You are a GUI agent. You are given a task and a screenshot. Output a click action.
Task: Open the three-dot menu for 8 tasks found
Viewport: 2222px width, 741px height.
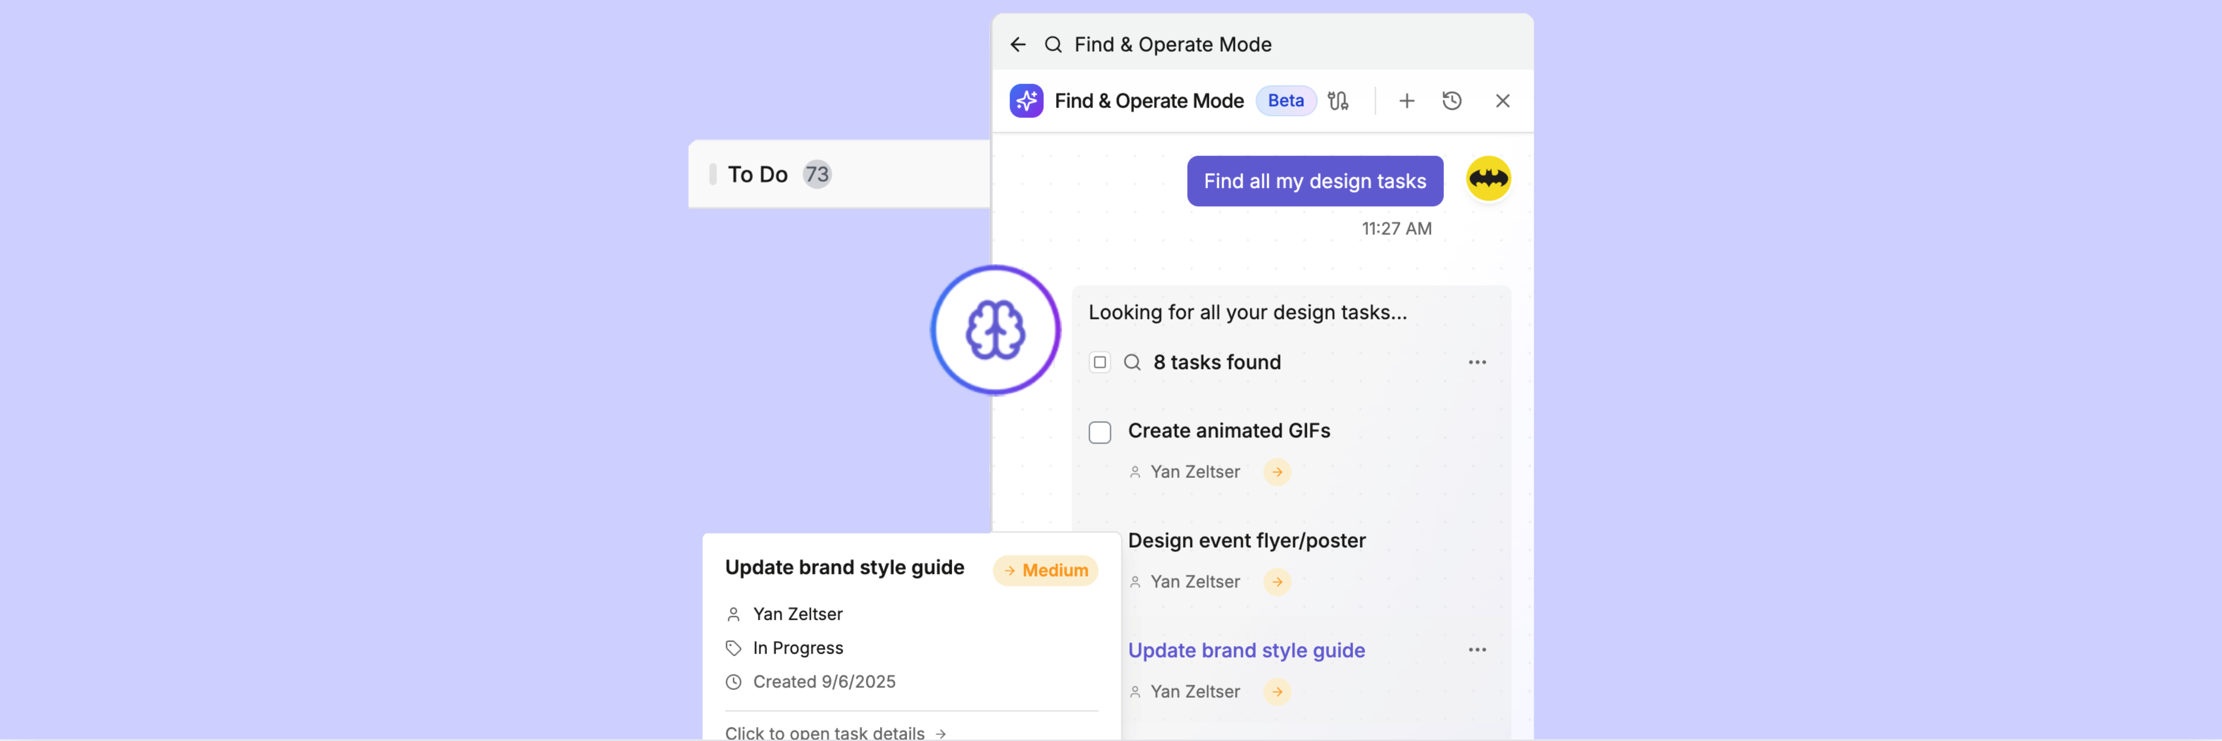click(1477, 362)
